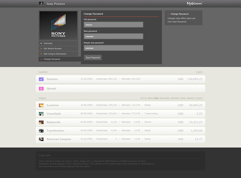Screen dimensions: 241x178
Task: Click the New password field
Action: tap(113, 36)
